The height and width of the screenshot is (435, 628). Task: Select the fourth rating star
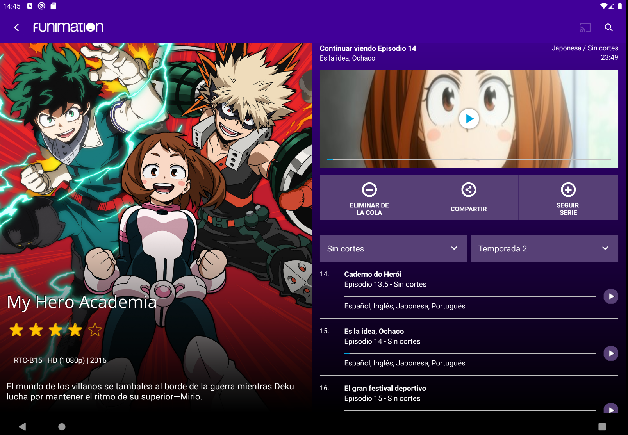75,330
